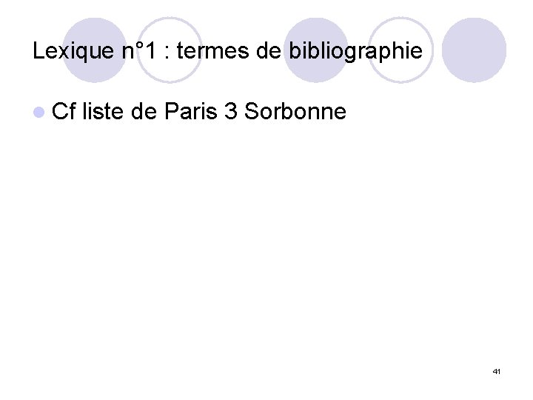
Task: Click 'Cf' at the start of bullet text
Action: [x=64, y=112]
